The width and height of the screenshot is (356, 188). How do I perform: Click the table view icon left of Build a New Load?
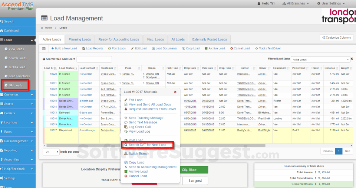(44, 48)
